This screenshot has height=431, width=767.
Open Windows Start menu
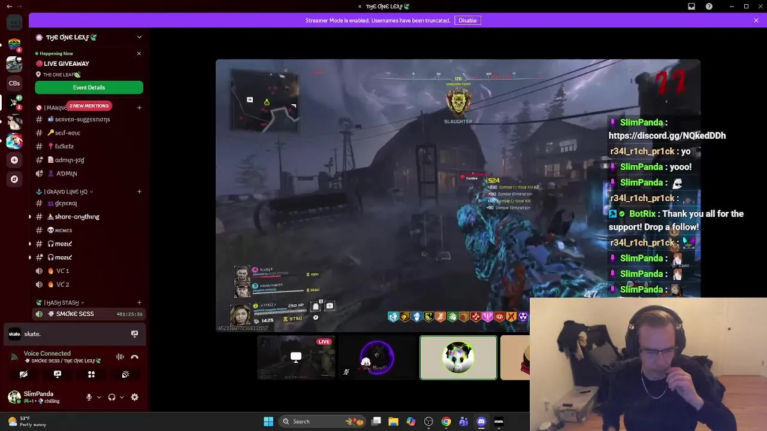pyautogui.click(x=268, y=421)
